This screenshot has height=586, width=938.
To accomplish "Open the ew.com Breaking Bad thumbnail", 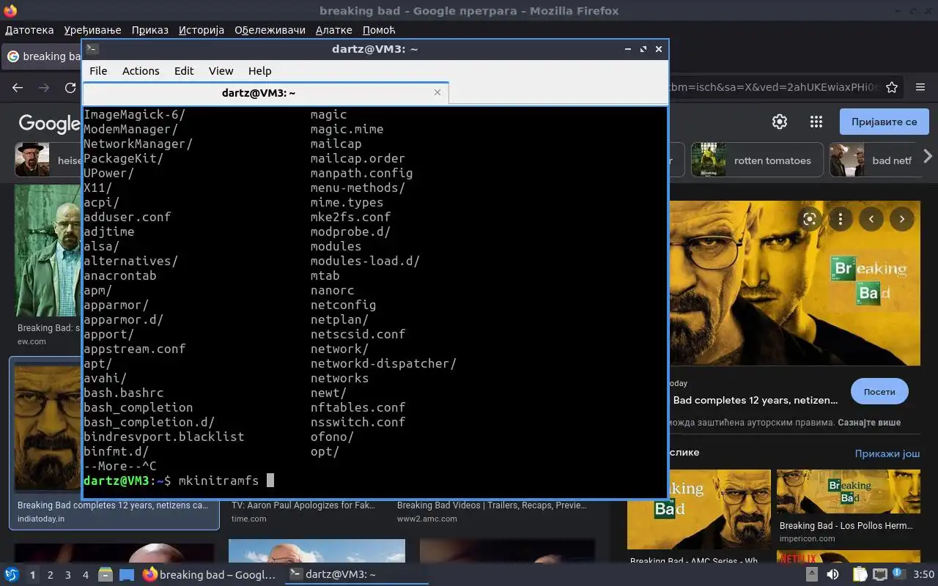I will click(x=48, y=252).
